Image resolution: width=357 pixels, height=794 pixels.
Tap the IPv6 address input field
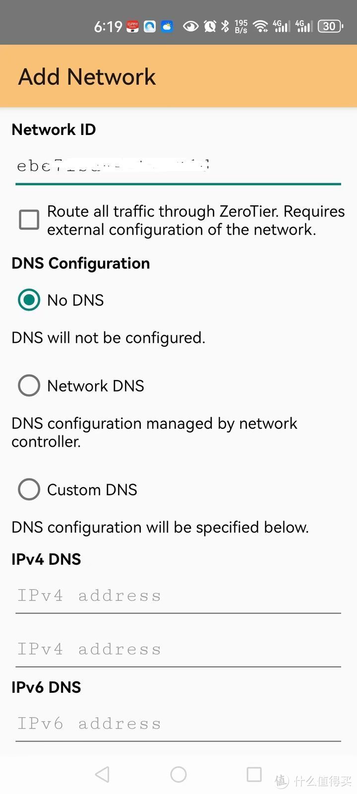(x=178, y=724)
